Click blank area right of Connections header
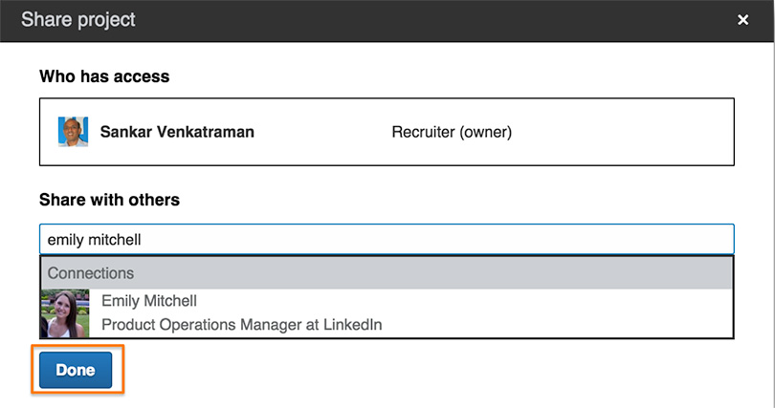 (x=478, y=273)
